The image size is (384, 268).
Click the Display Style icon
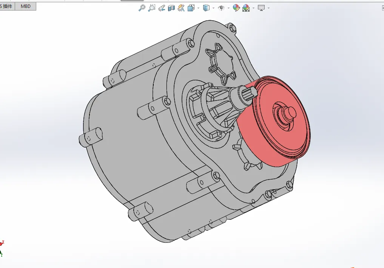pyautogui.click(x=206, y=8)
